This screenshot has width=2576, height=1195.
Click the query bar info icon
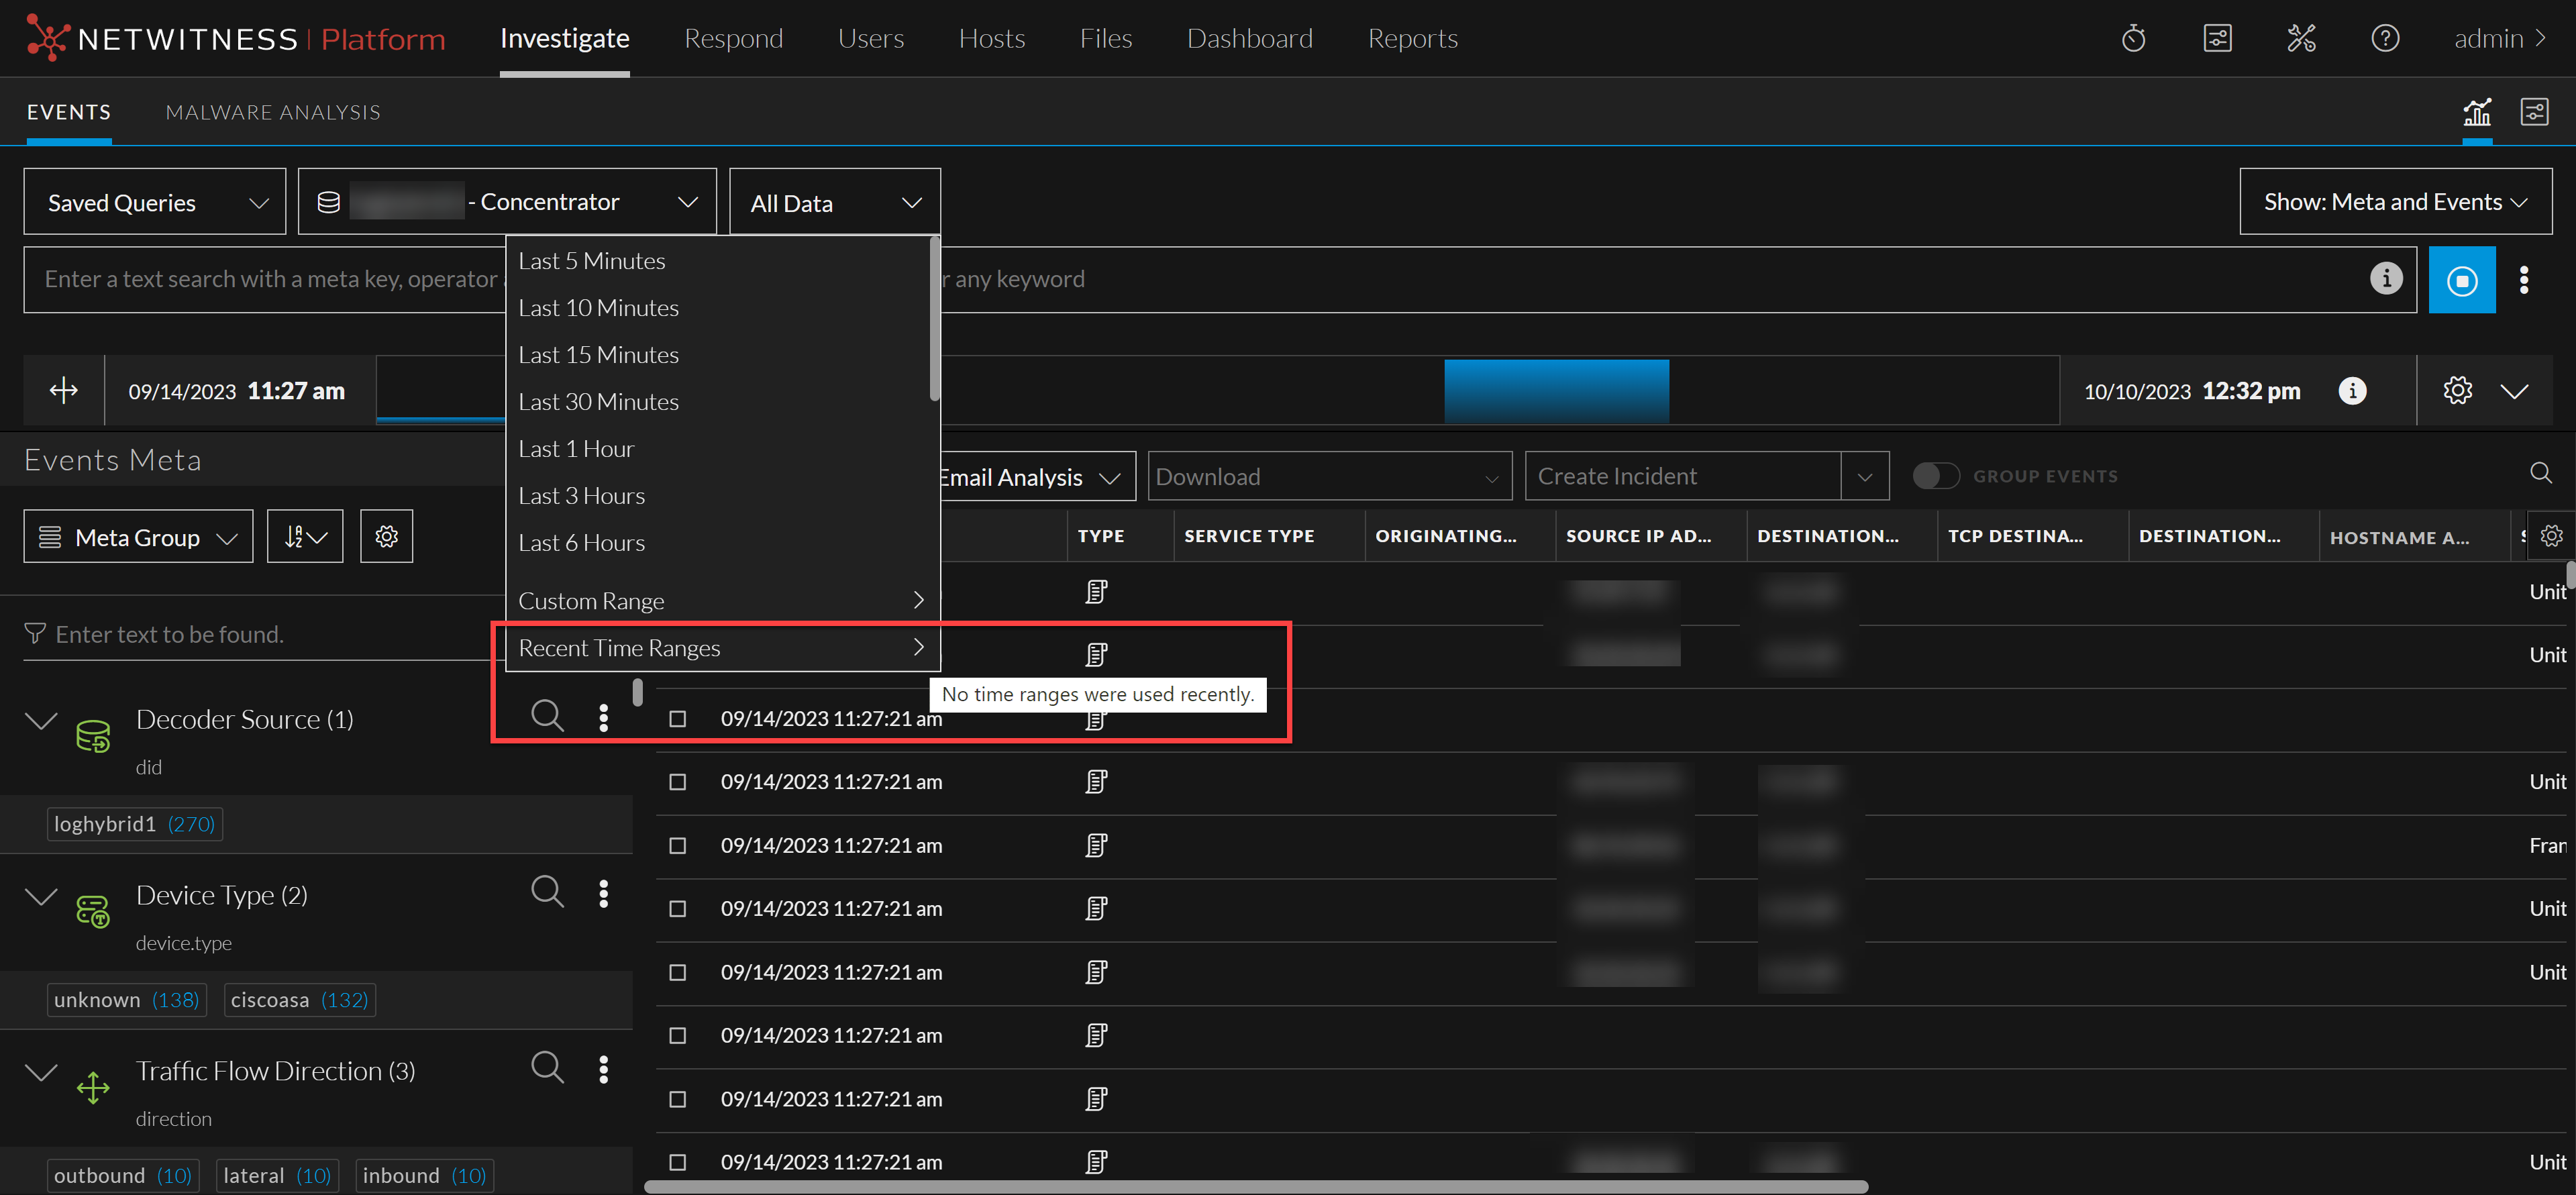tap(2386, 279)
